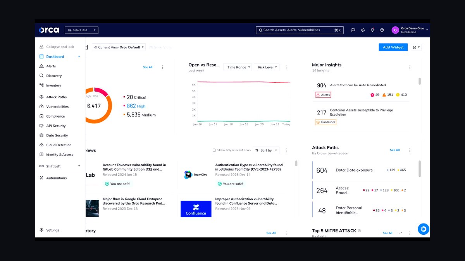Screen dimensions: 465x261
Task: Open 904 Alerts that can be Auto Remediated
Action: click(x=358, y=85)
